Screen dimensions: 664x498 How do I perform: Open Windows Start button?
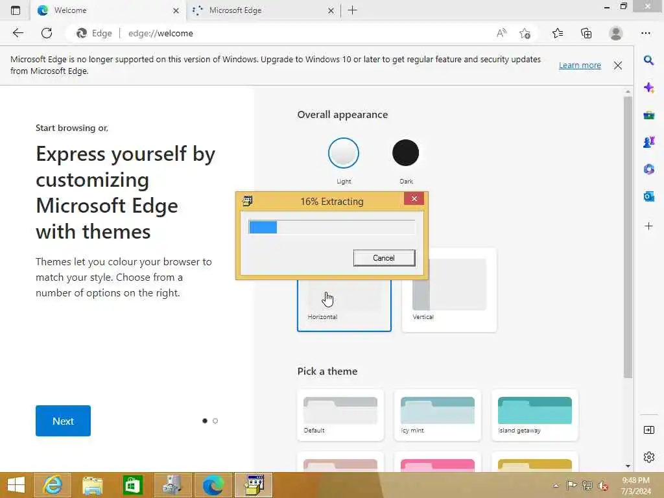pos(16,485)
